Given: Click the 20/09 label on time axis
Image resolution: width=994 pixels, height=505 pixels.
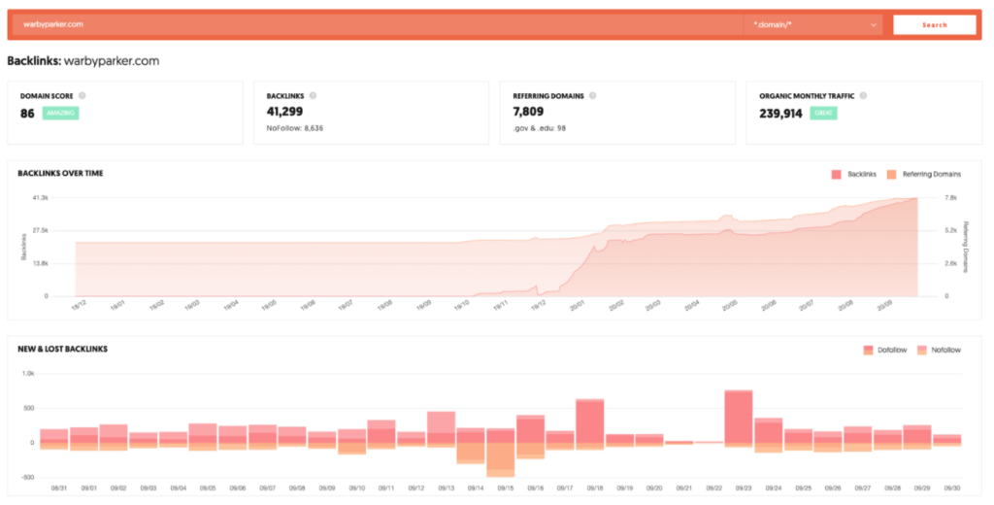Looking at the screenshot, I should point(884,305).
